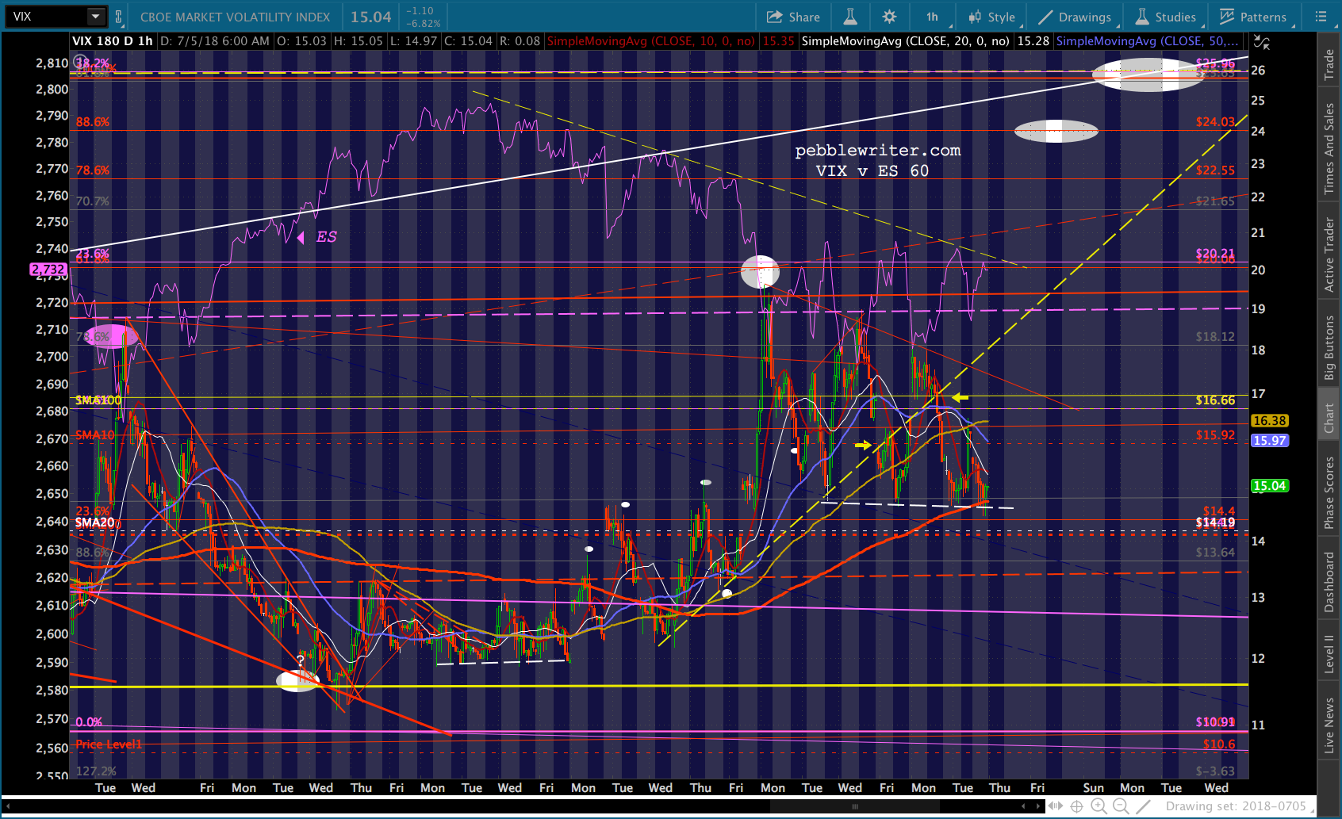Screen dimensions: 1342x819
Task: Switch to the Active Trader sidebar tab
Action: [x=1329, y=255]
